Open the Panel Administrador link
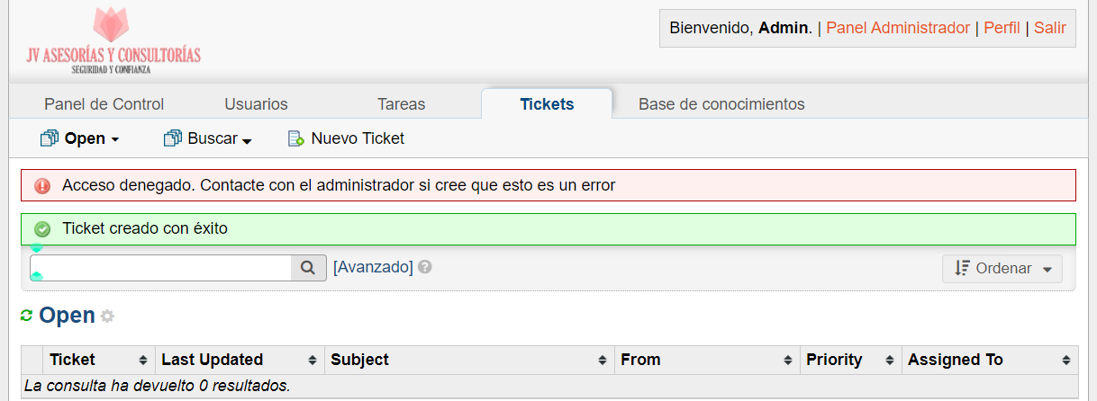The image size is (1097, 401). 898,28
